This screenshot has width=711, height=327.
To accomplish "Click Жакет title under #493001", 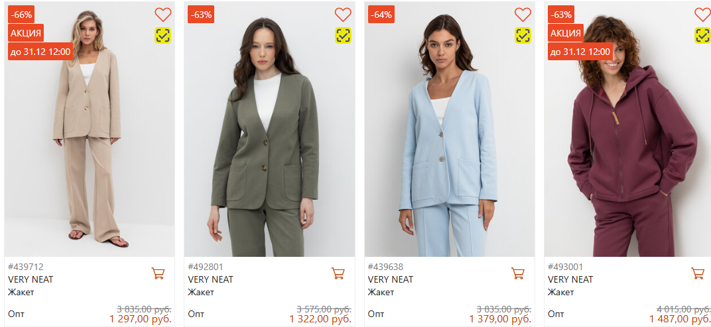I will pos(560,292).
